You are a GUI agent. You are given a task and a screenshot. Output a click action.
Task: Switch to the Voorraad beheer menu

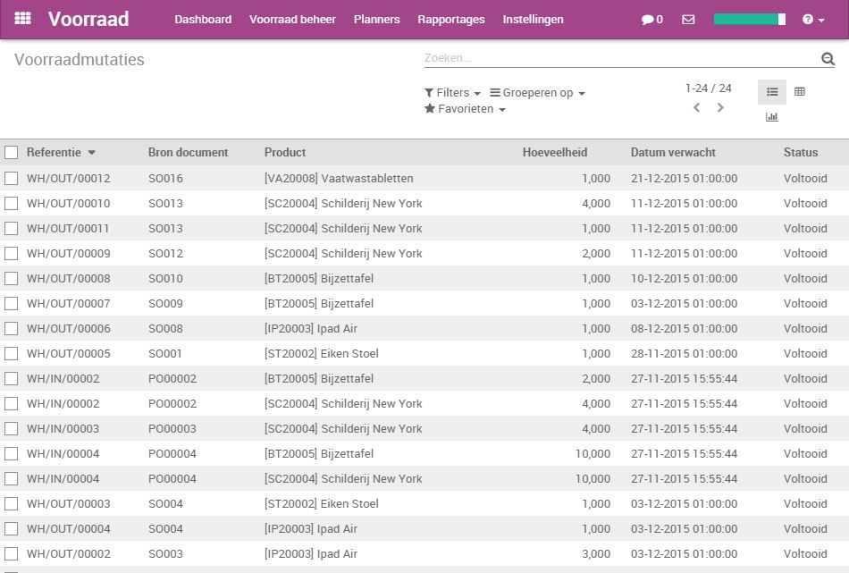tap(292, 19)
